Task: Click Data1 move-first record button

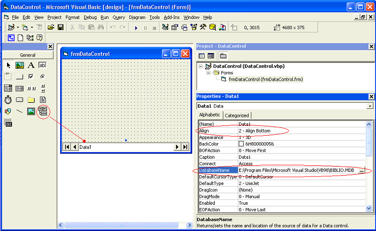Action: click(x=67, y=147)
